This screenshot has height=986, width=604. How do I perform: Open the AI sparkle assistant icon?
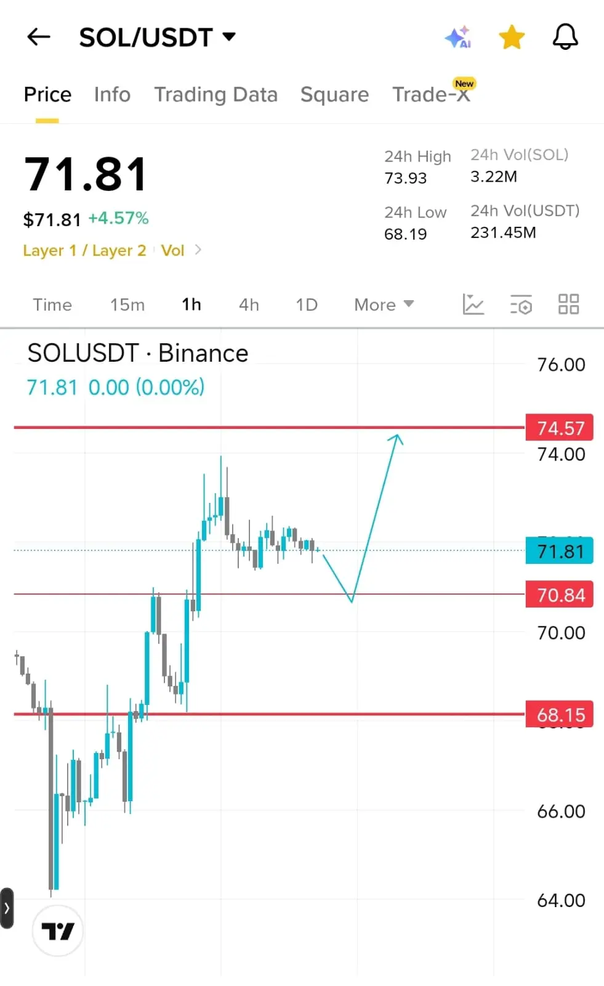click(x=458, y=37)
